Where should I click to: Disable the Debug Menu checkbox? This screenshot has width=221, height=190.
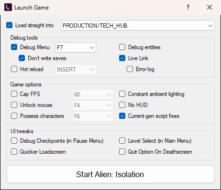point(14,47)
